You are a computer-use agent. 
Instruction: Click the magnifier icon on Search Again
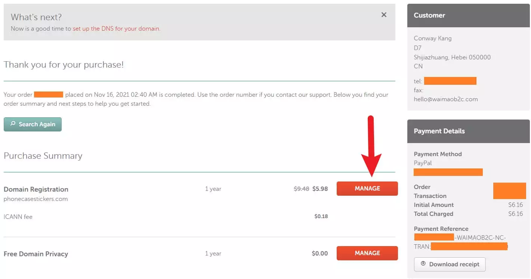point(13,124)
